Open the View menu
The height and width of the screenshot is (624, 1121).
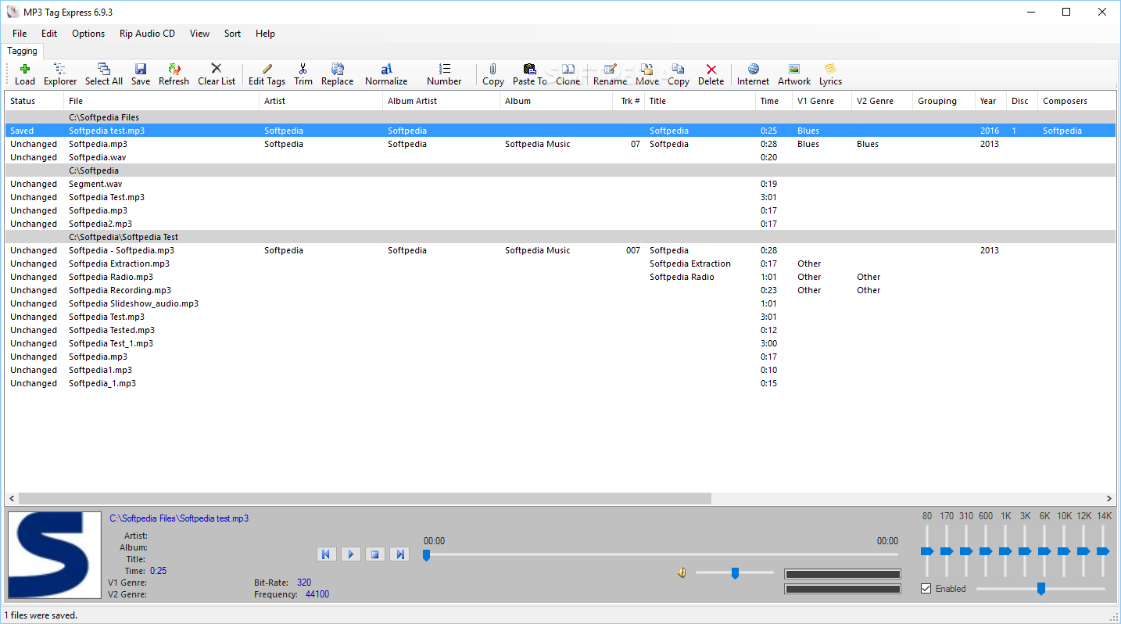tap(199, 34)
